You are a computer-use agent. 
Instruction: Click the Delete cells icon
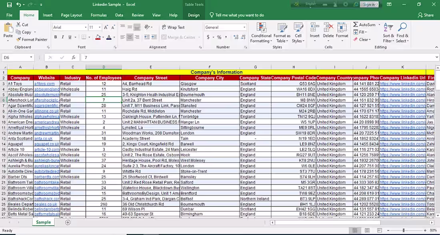click(328, 28)
